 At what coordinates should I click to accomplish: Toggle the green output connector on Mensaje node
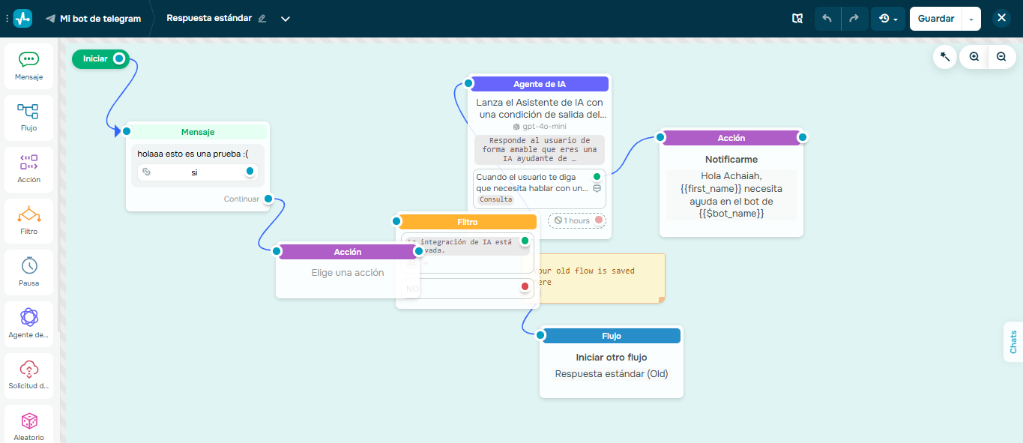pos(249,172)
